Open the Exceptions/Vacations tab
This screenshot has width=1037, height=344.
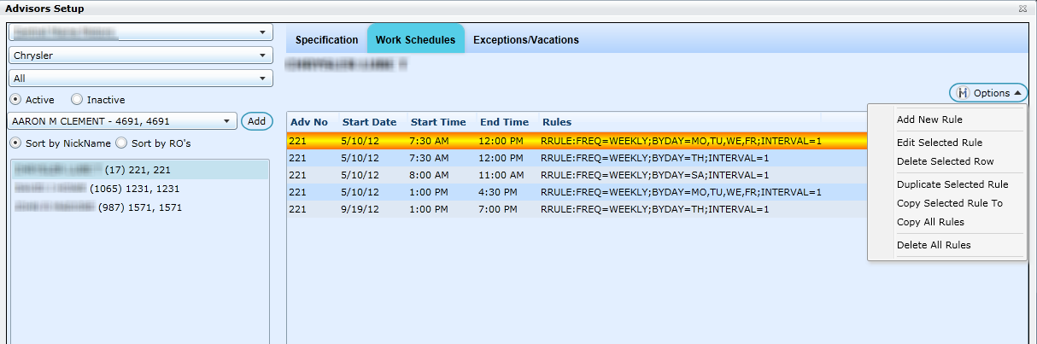pyautogui.click(x=525, y=40)
